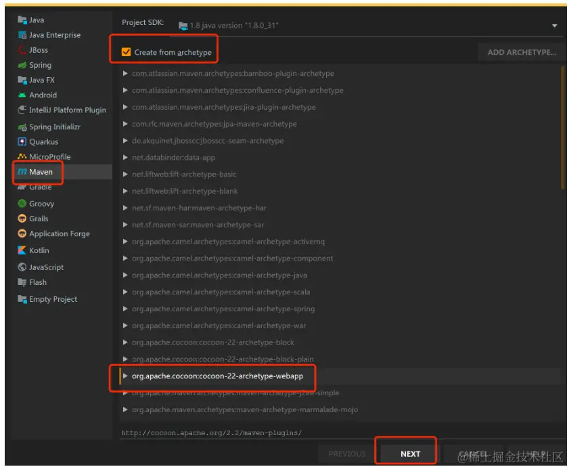Select org.apache.cocoon:cocoon-22-archetype-webapp row text
The image size is (569, 469).
pyautogui.click(x=217, y=376)
